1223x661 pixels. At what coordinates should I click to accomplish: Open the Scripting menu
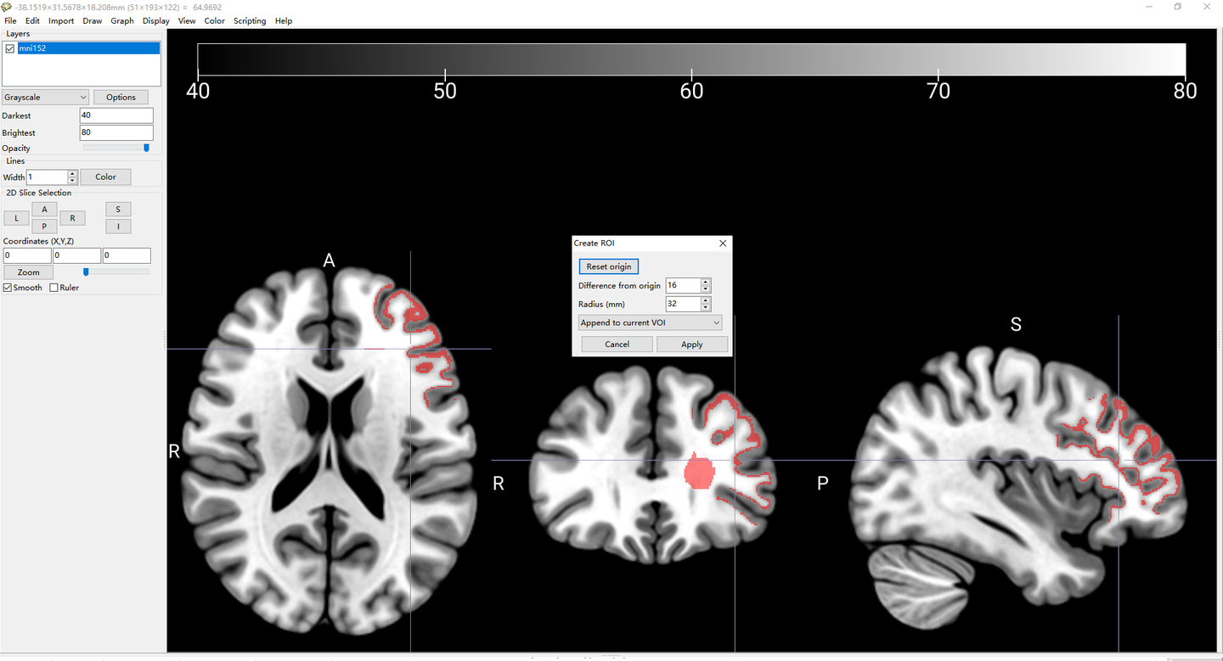click(249, 20)
